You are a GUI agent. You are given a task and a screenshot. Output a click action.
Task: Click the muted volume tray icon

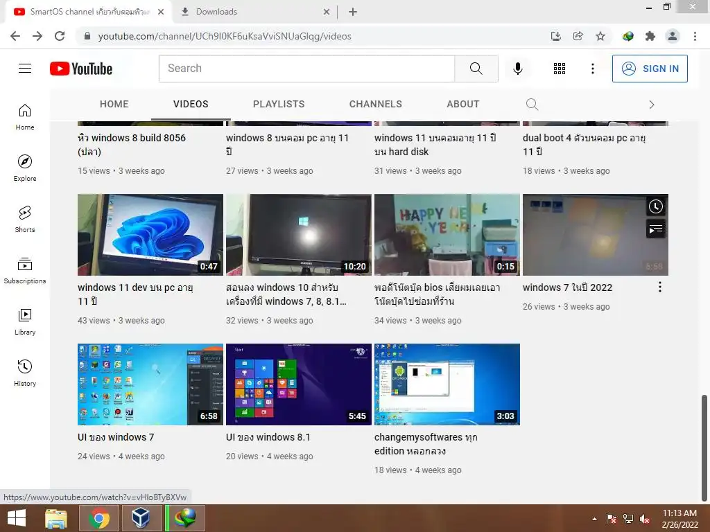[645, 519]
